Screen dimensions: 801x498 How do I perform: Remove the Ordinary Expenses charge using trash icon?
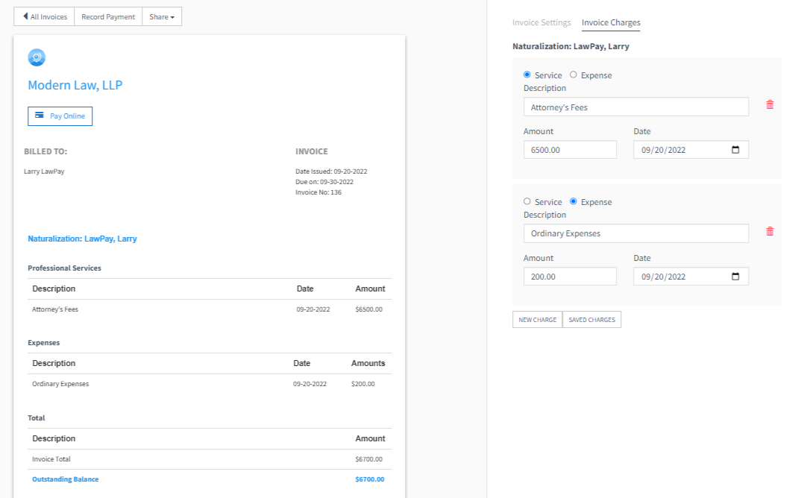pos(770,231)
